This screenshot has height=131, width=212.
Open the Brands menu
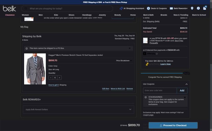(x=164, y=15)
